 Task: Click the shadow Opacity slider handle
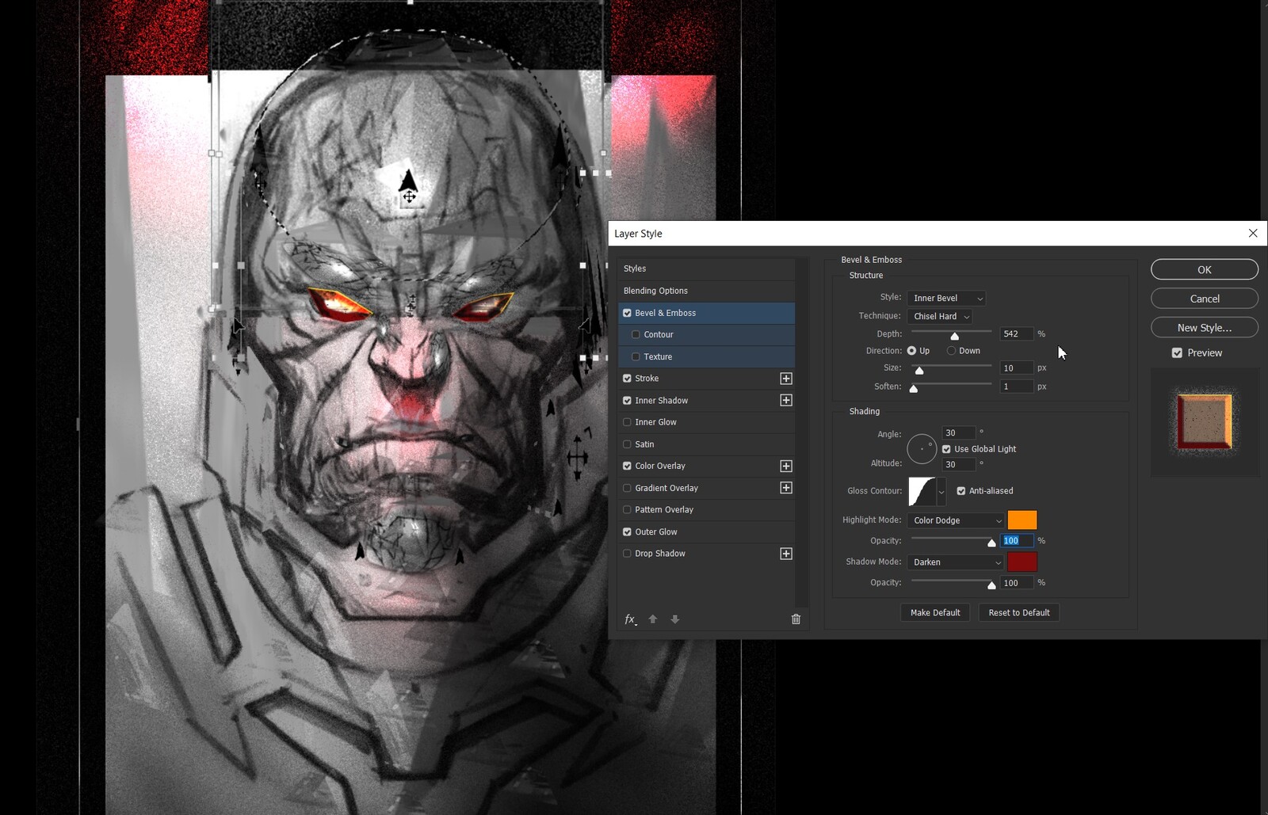click(x=991, y=585)
